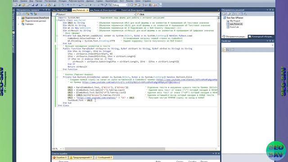Click Server Explorer refresh icon
Screen dimensions: 288x162
pyautogui.click(x=19, y=14)
